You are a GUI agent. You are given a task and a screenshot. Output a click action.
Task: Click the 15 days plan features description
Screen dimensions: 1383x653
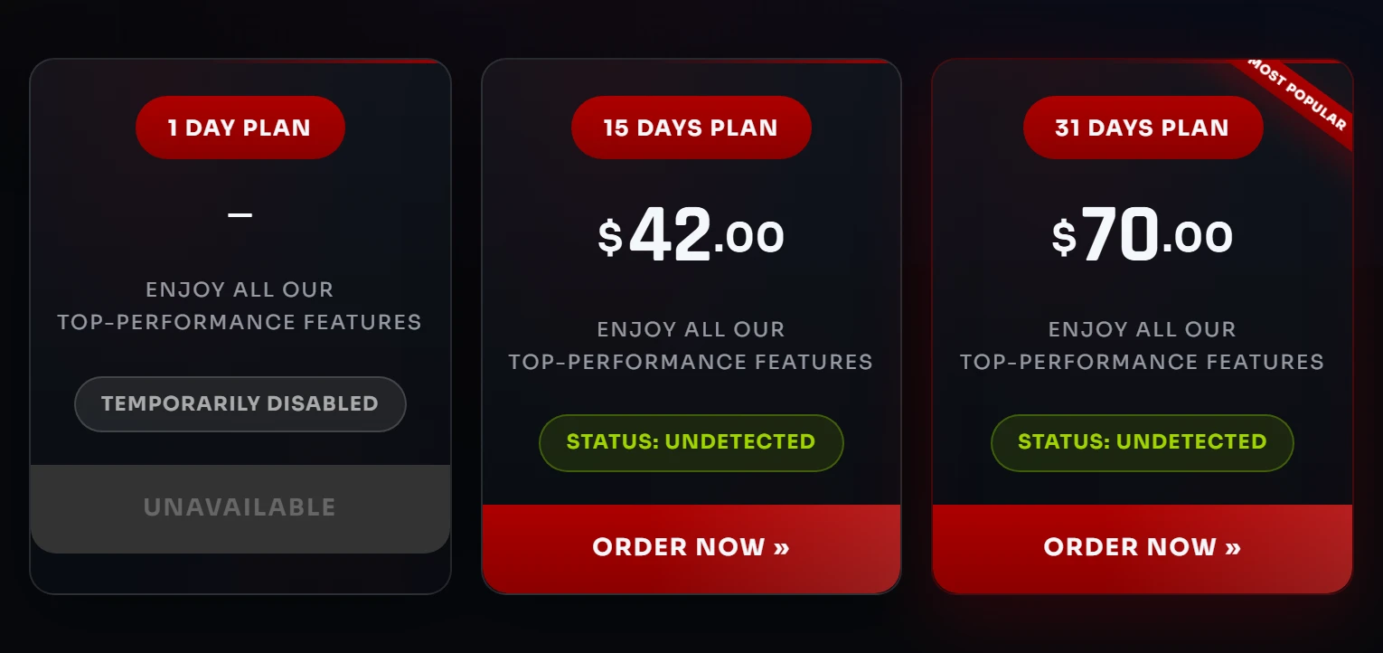pos(691,345)
